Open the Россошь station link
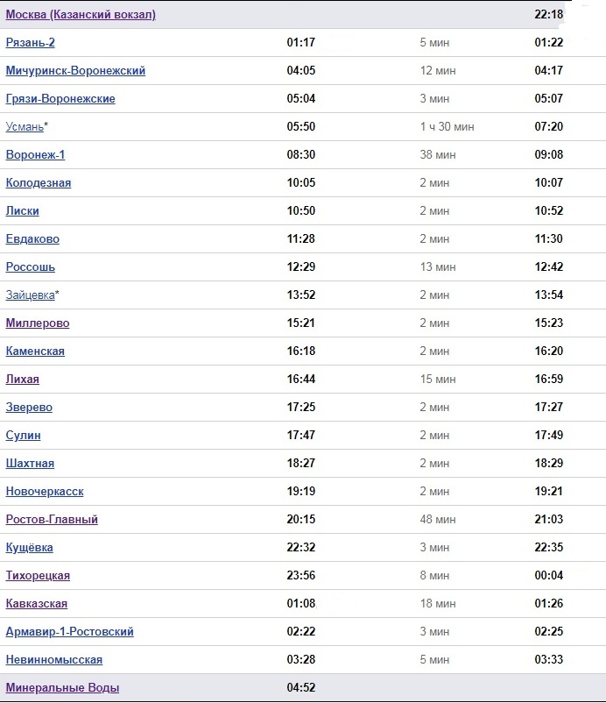The height and width of the screenshot is (703, 606). (x=30, y=267)
